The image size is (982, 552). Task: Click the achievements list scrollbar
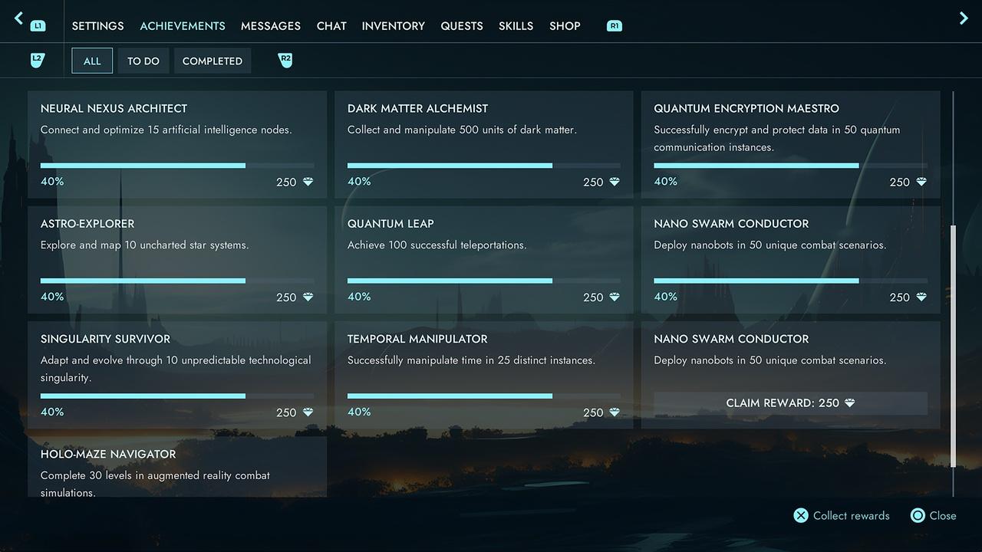(x=953, y=345)
